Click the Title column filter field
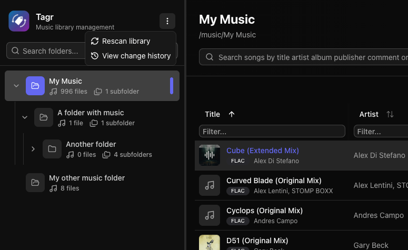The width and height of the screenshot is (408, 250). coord(272,131)
